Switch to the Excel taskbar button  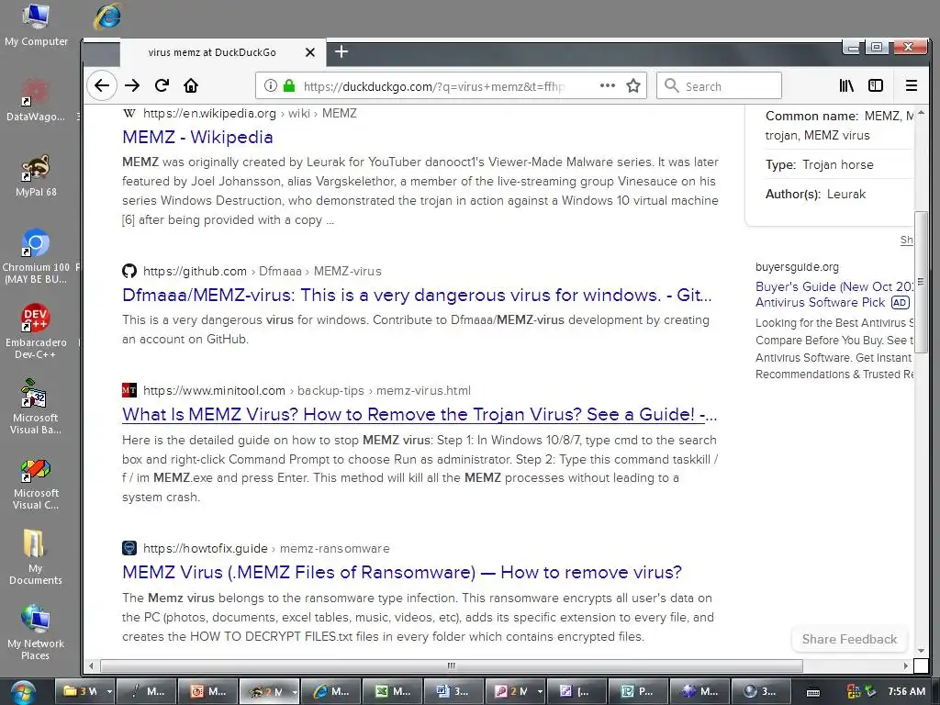tap(391, 691)
